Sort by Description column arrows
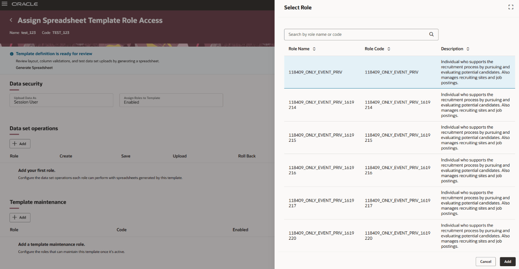The height and width of the screenshot is (269, 519). (x=468, y=49)
